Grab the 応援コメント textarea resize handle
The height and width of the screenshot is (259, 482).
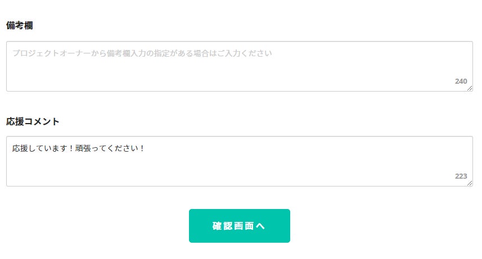470,183
